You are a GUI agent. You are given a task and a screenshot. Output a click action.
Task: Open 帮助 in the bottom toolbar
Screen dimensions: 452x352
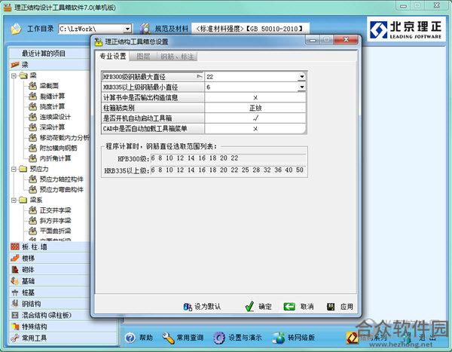[x=139, y=338]
